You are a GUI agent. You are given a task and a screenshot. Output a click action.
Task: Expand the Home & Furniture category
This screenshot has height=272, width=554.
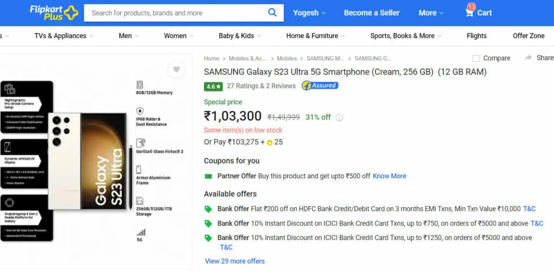click(315, 36)
